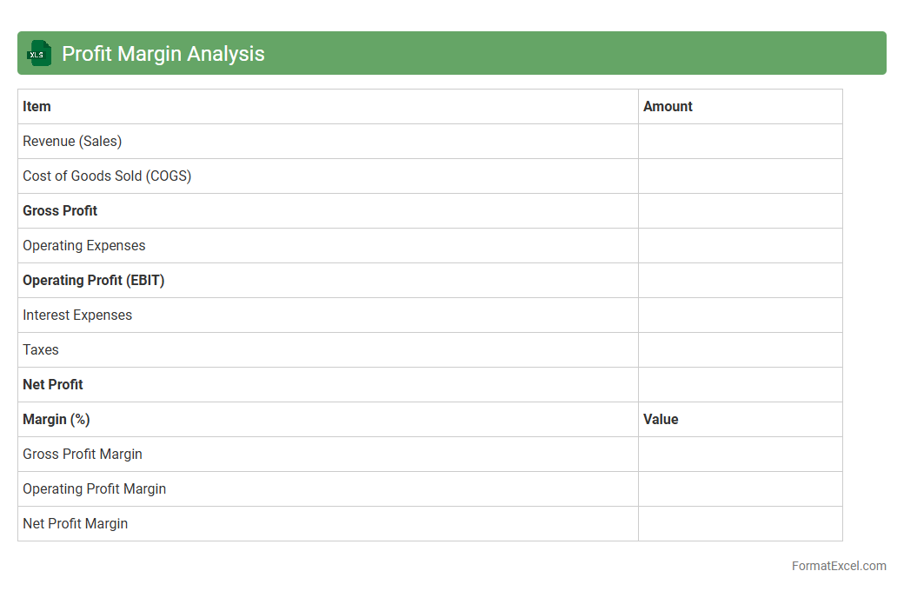This screenshot has height=591, width=904.
Task: Click the Gross Profit Margin value cell
Action: click(x=740, y=455)
